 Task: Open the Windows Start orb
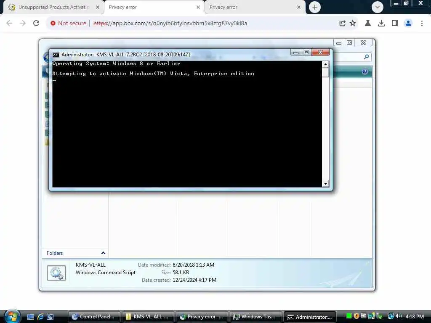click(x=12, y=316)
